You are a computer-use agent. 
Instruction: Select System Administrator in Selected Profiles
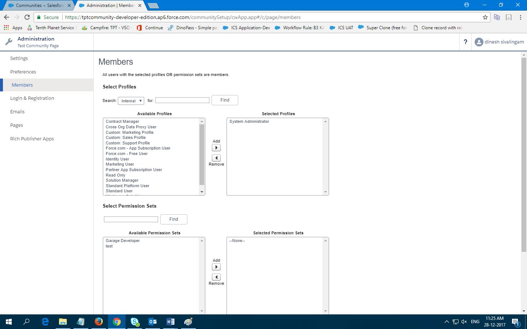(x=249, y=121)
